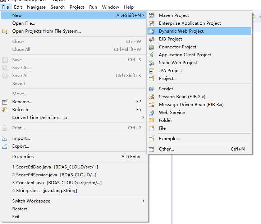This screenshot has height=224, width=261.
Task: Open the Run menu
Action: coord(93,7)
